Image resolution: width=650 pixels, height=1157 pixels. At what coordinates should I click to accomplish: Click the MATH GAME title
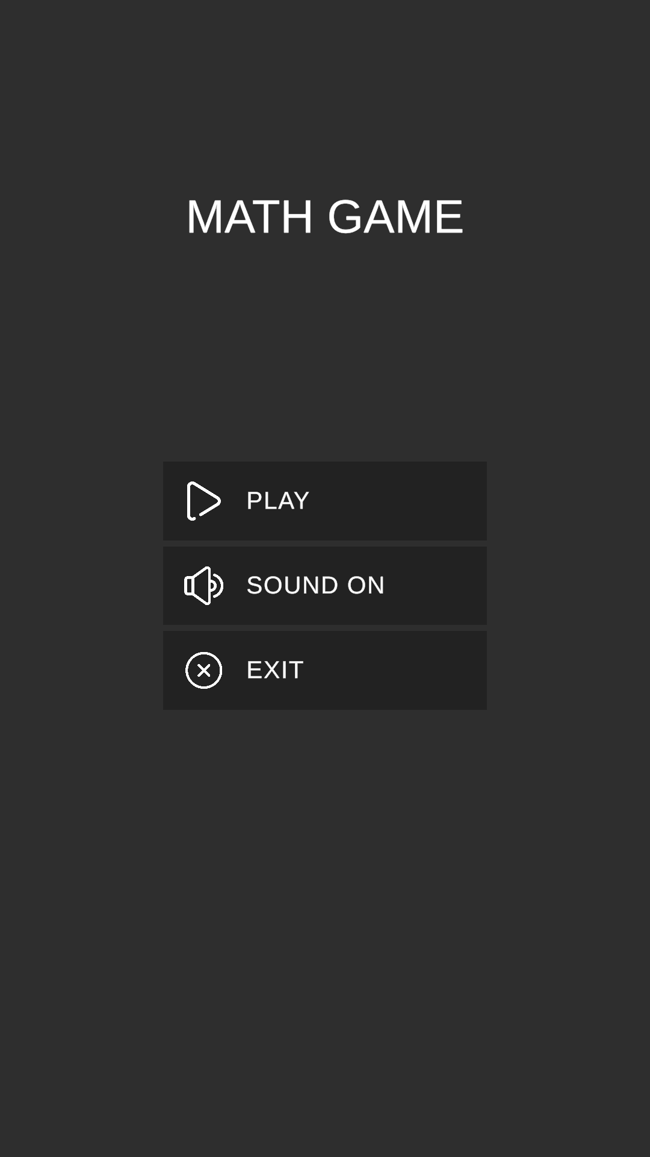324,217
